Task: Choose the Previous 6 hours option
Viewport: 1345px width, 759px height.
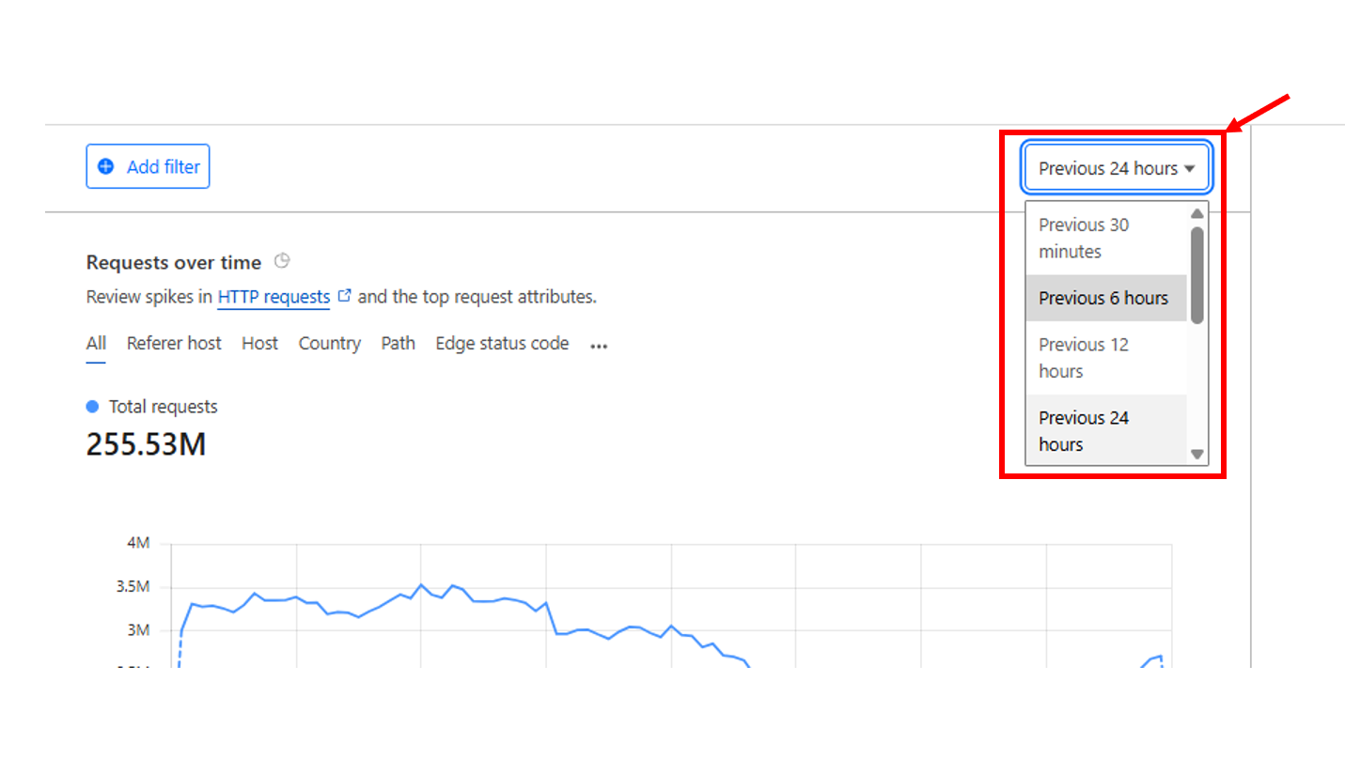Action: [1104, 298]
